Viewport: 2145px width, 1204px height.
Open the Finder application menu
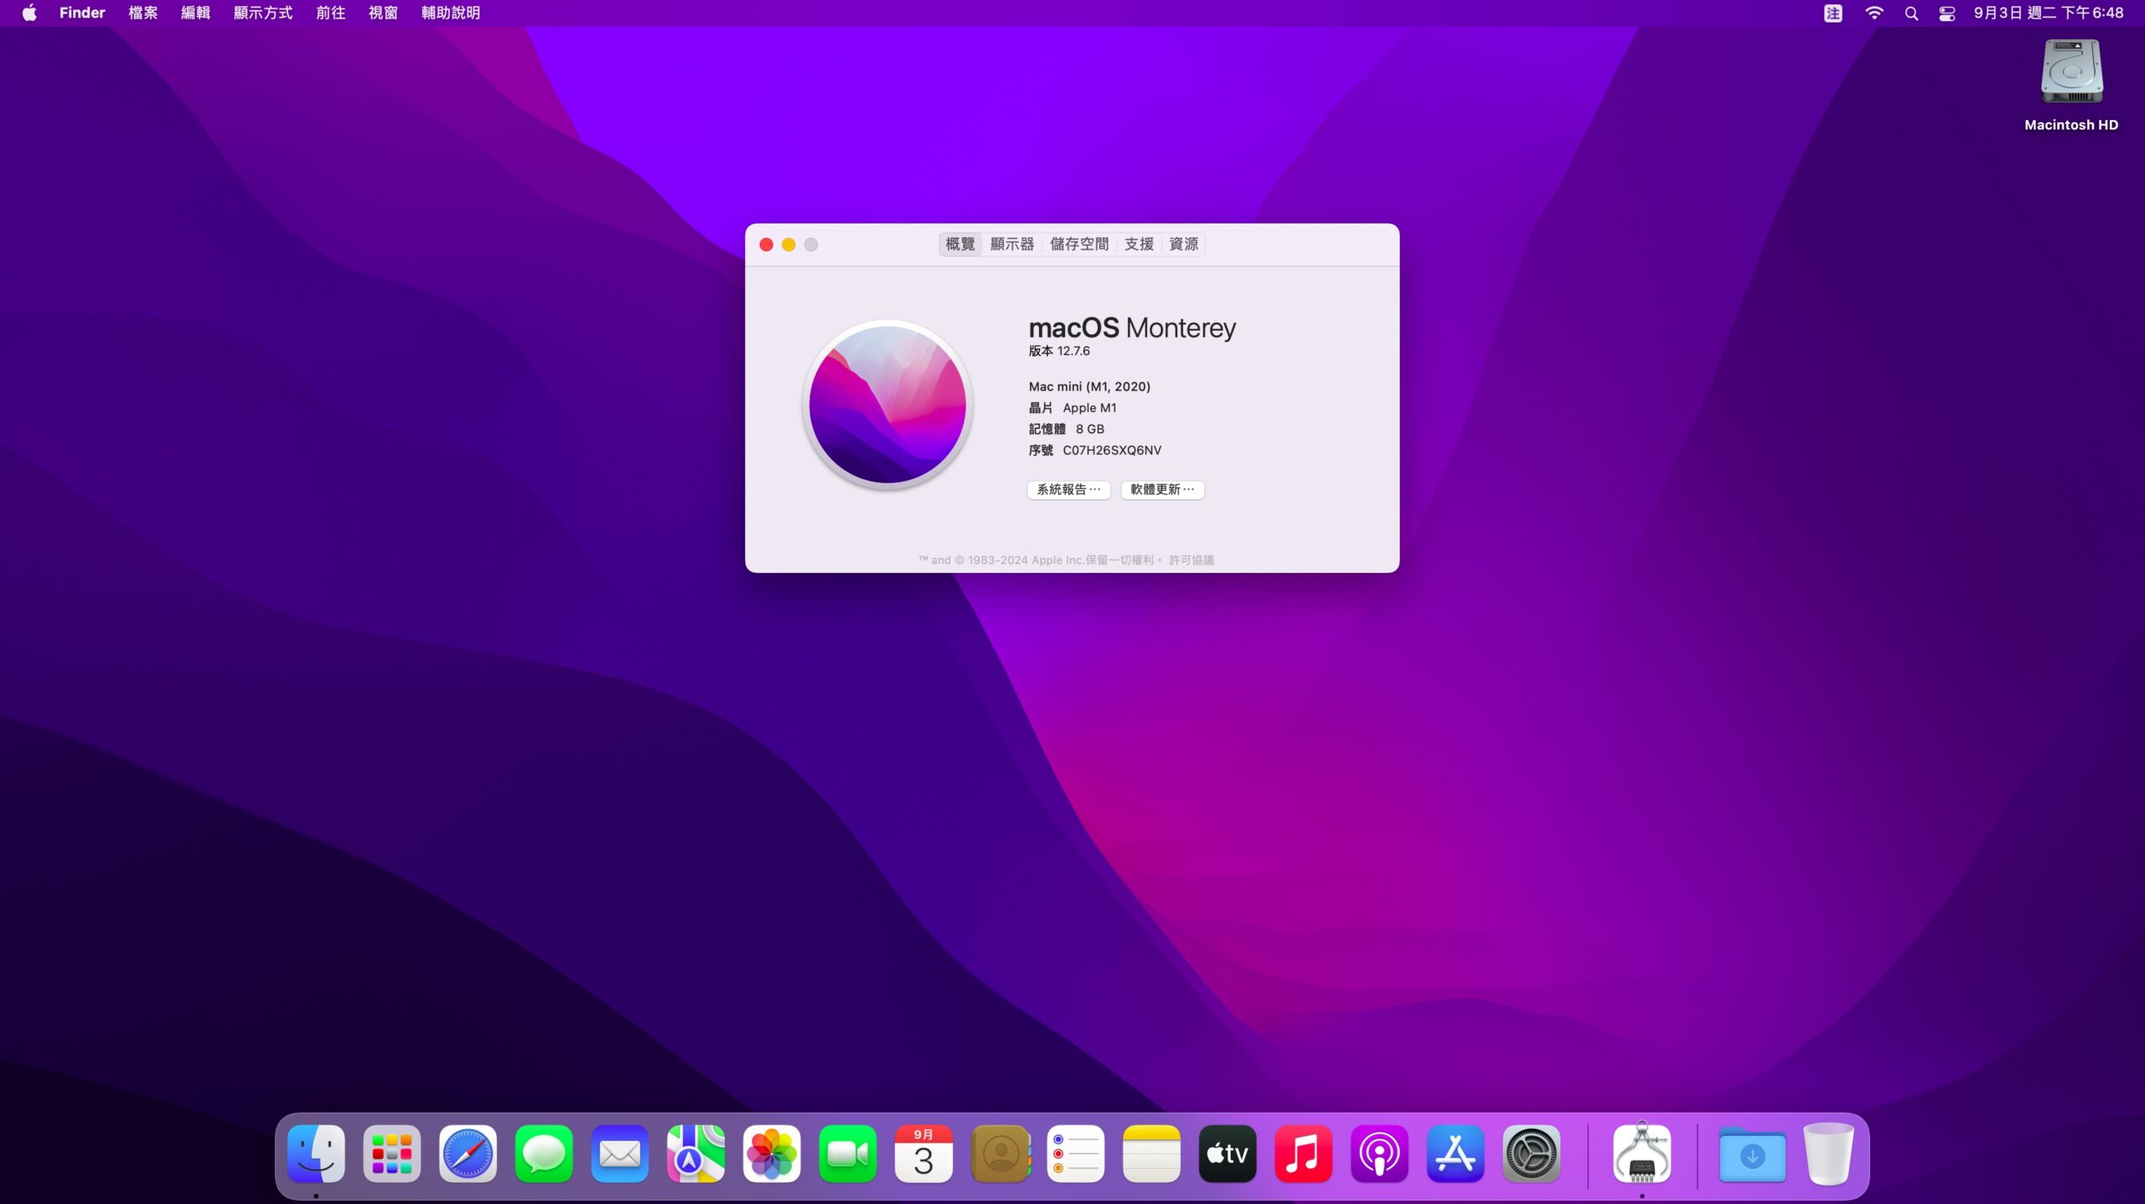click(x=82, y=13)
